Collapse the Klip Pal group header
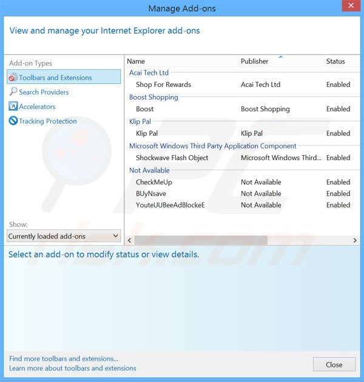 coord(140,121)
